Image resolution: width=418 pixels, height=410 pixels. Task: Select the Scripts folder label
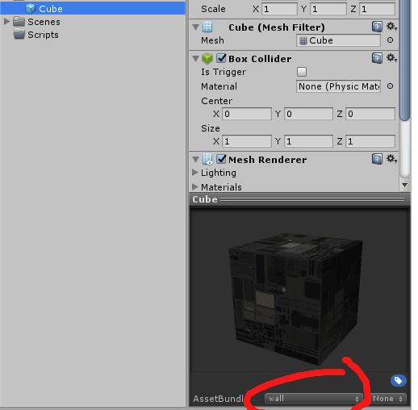(x=43, y=35)
